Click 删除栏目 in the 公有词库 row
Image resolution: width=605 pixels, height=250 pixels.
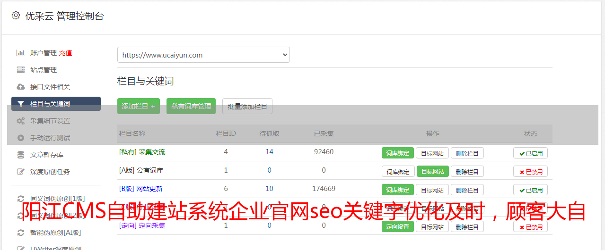(467, 171)
